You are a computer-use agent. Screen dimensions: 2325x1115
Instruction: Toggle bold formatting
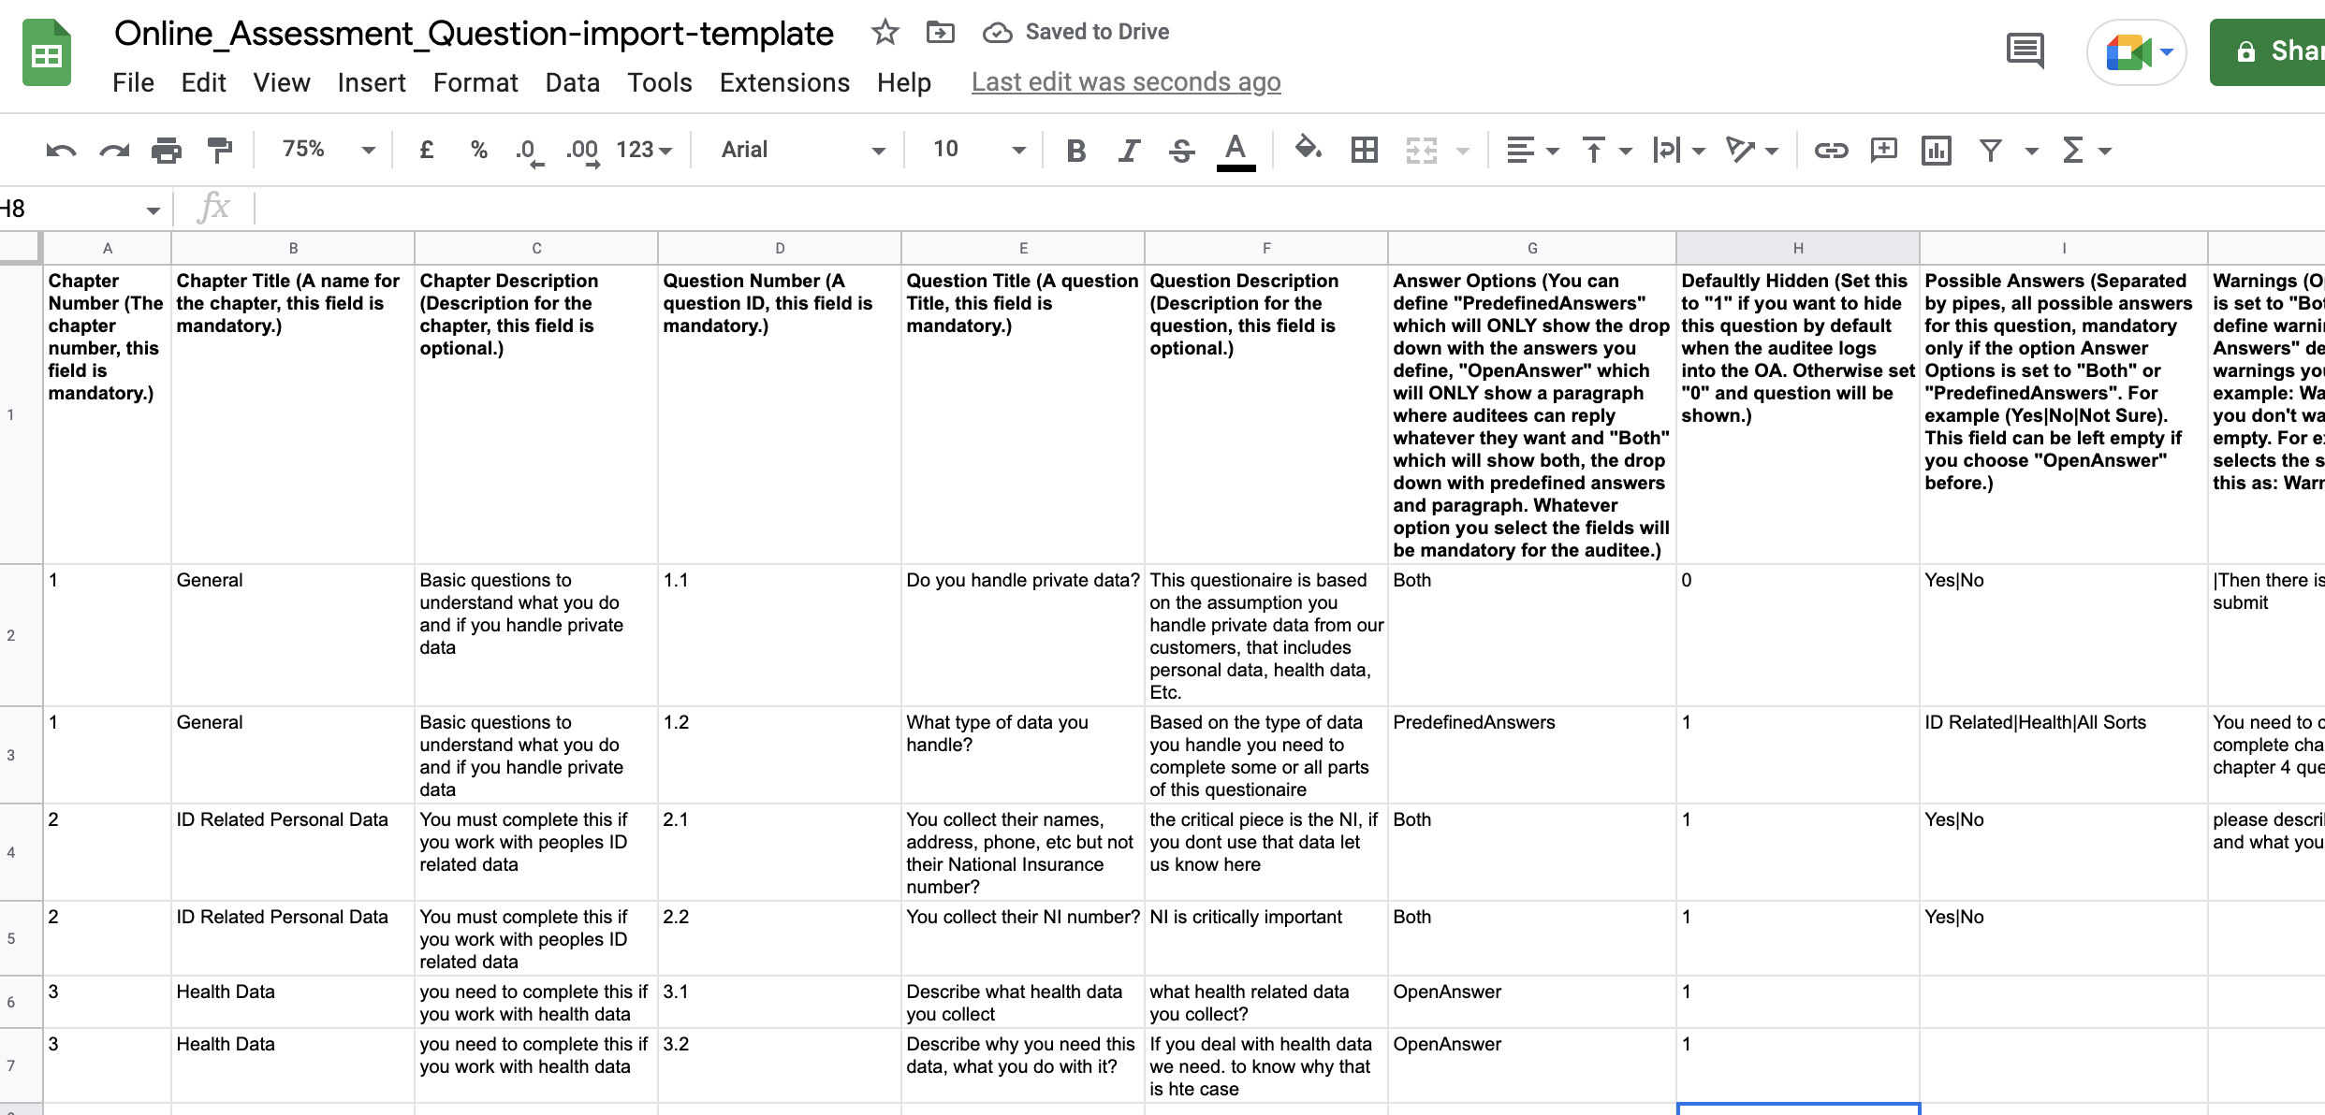click(x=1076, y=150)
